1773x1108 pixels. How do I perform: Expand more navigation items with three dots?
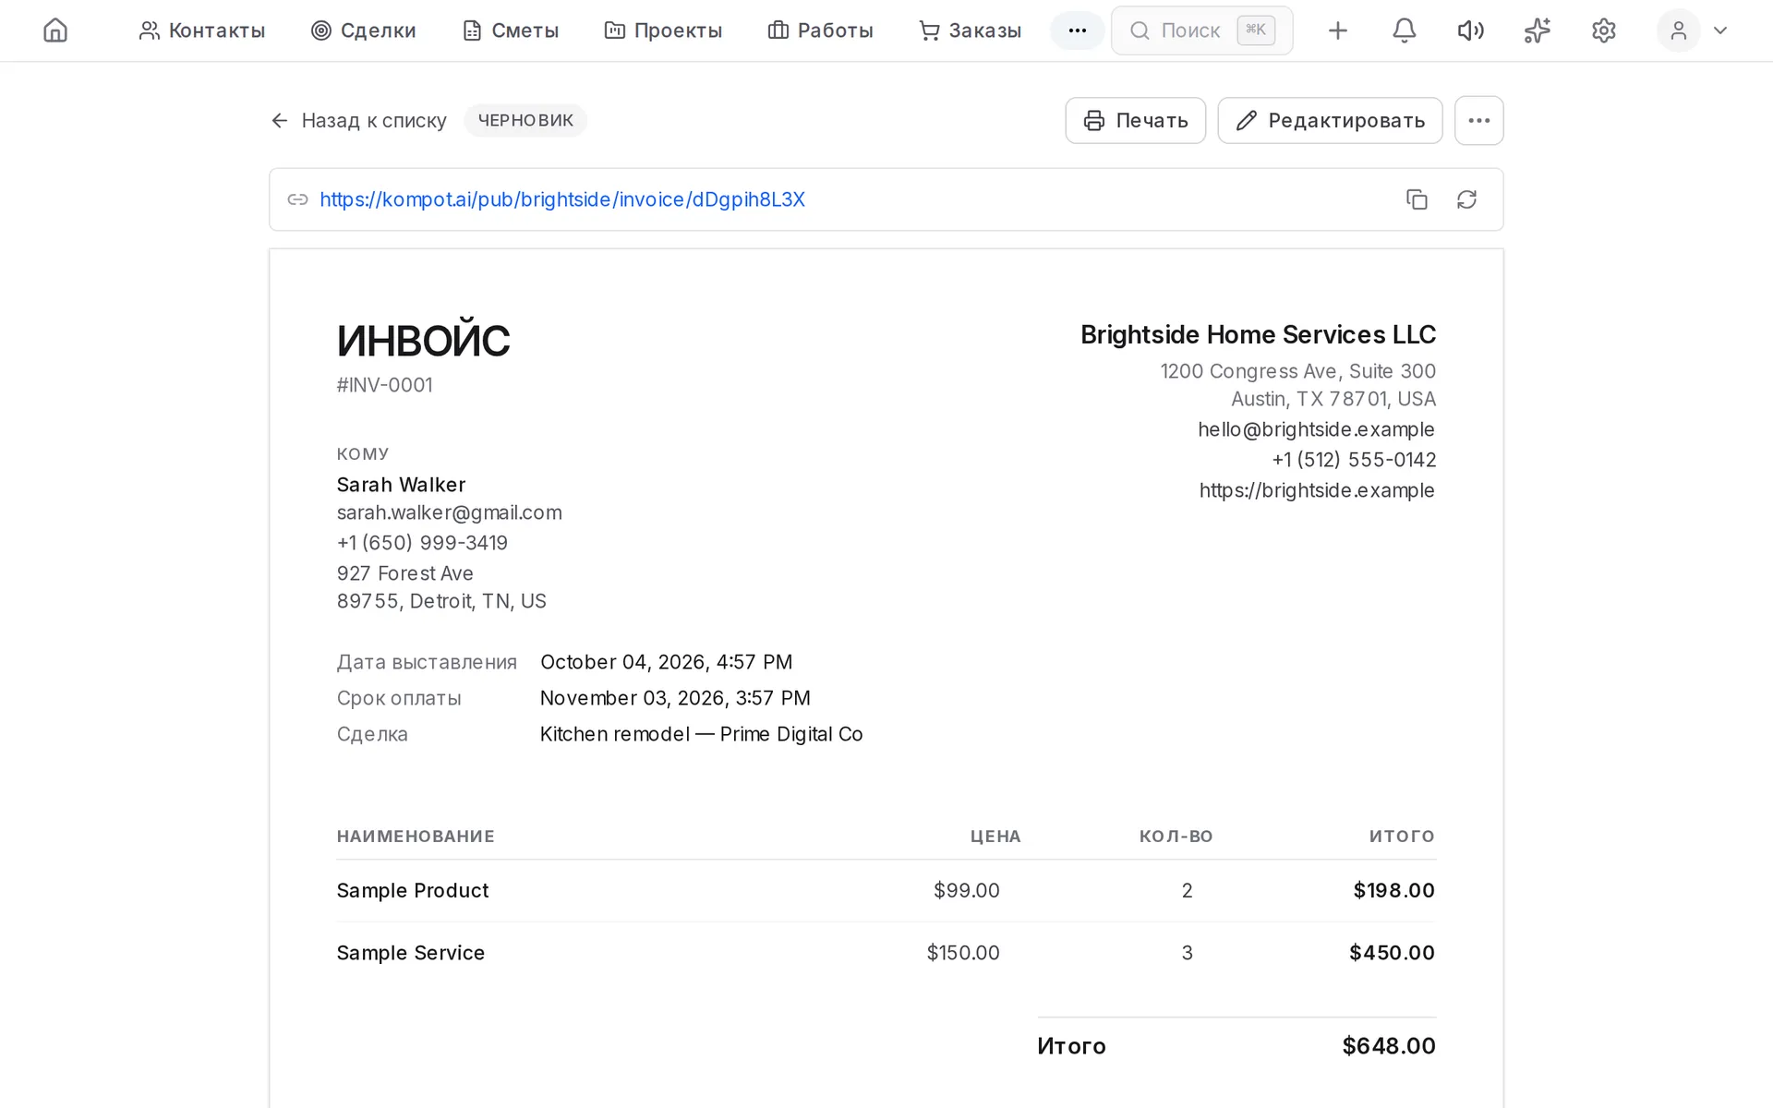1077,30
